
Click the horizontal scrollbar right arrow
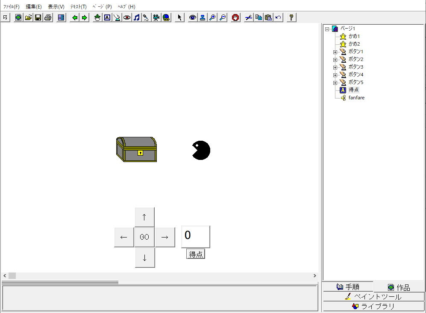click(x=314, y=275)
